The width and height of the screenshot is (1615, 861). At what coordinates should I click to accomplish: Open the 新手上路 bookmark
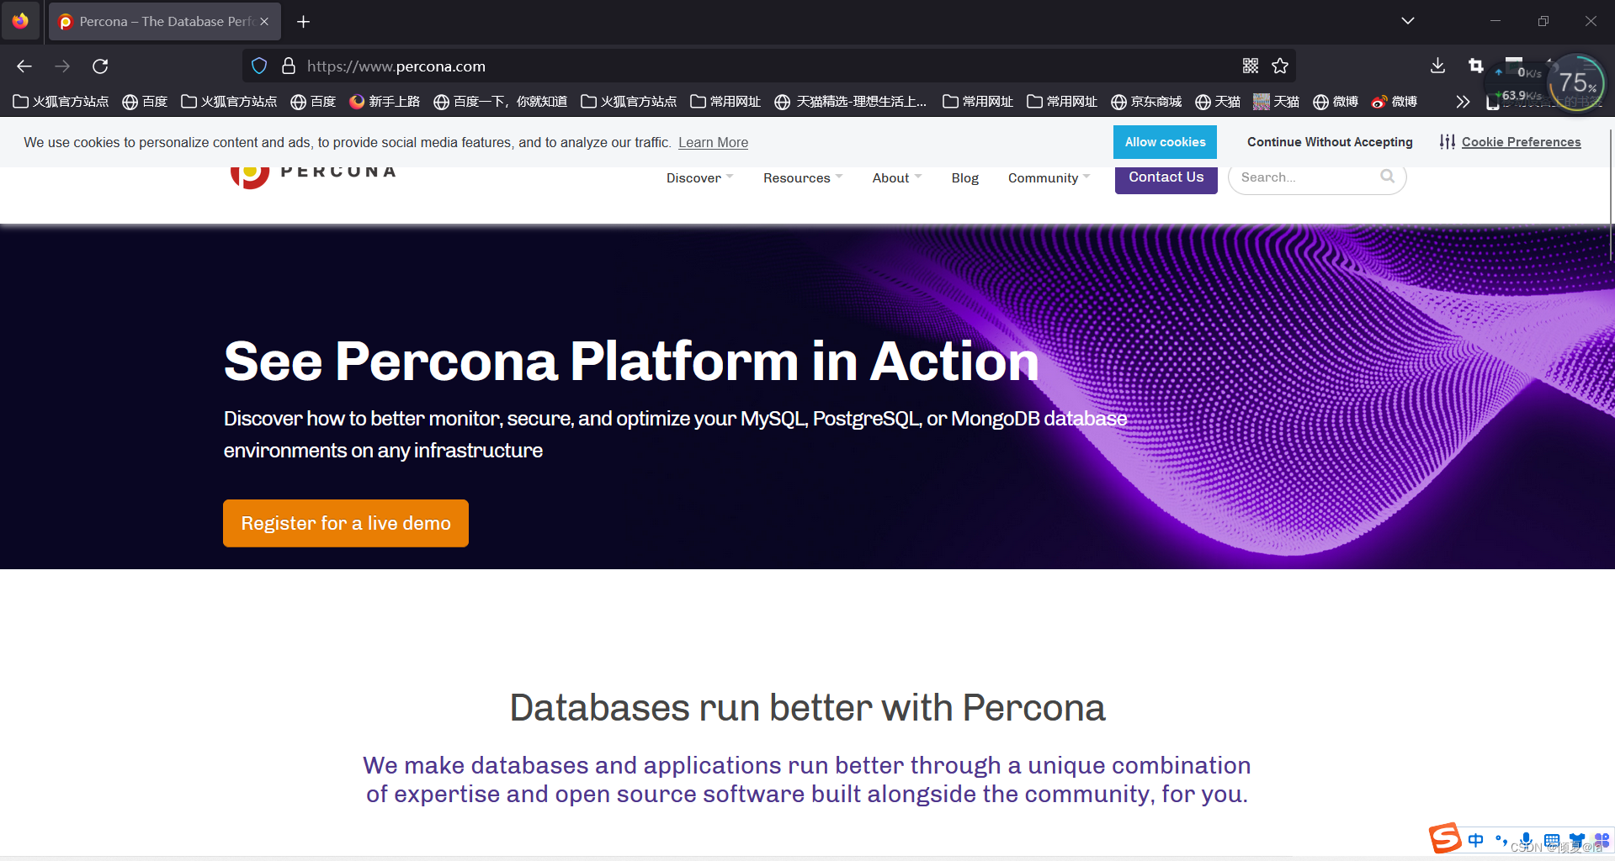point(384,102)
